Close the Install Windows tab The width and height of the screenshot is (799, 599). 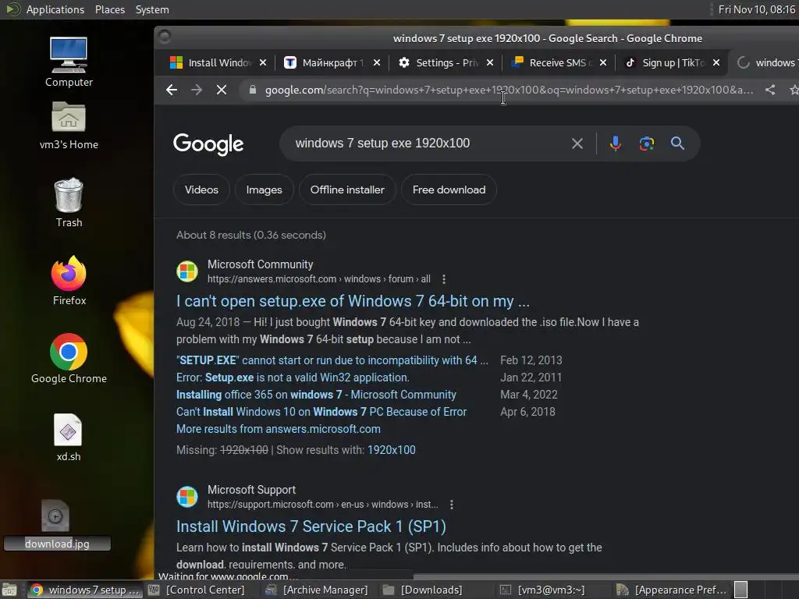(262, 62)
